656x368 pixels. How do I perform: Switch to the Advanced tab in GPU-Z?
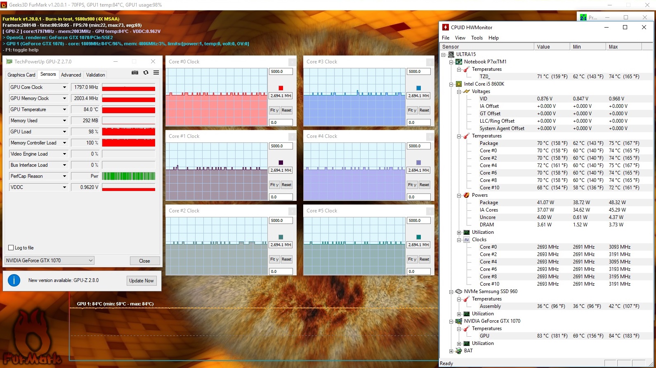(x=71, y=75)
